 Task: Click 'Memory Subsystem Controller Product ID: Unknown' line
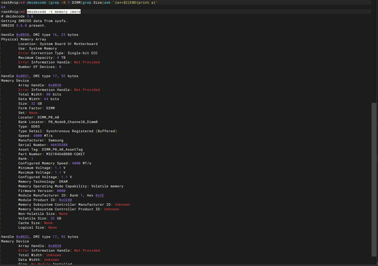point(69,209)
